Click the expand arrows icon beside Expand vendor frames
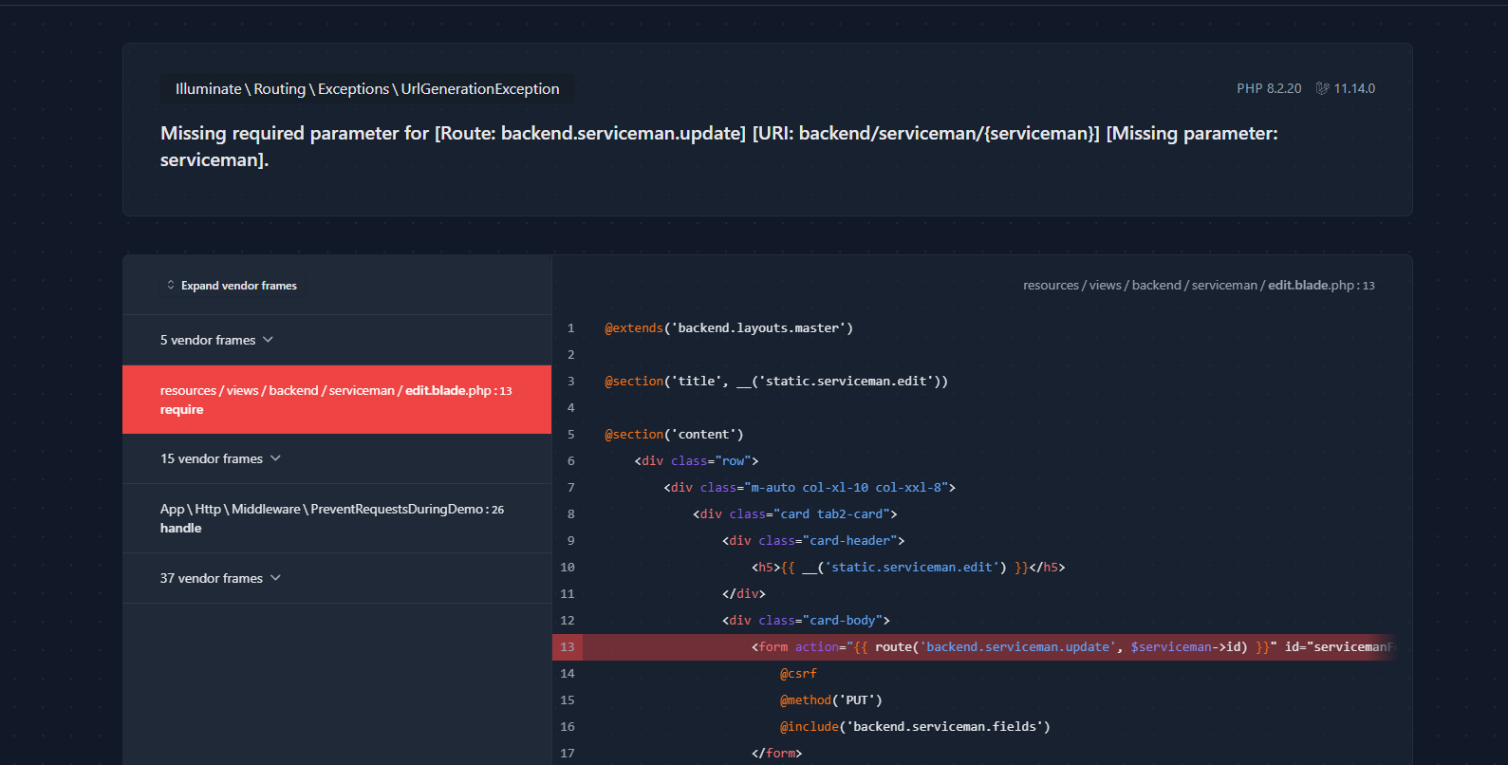 pos(171,285)
